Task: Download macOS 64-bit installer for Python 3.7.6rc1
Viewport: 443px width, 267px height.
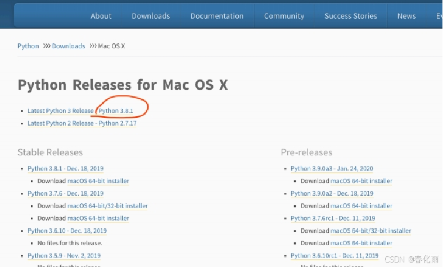Action: tap(361, 243)
